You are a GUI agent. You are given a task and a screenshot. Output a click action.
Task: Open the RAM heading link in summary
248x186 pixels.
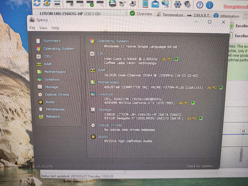pos(101,70)
